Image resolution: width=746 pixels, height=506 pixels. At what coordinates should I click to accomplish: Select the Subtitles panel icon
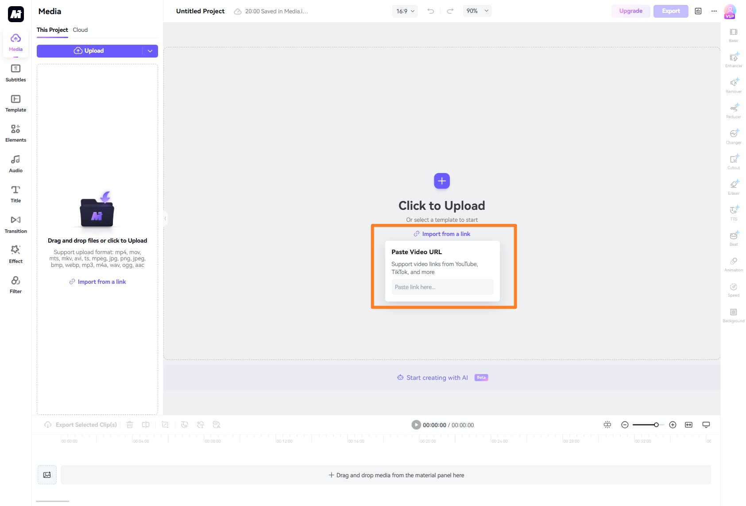click(15, 73)
